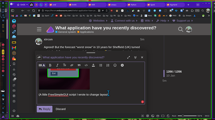Apply italic formatting in the composer
Viewport: 215px width, 120px height.
point(57,65)
